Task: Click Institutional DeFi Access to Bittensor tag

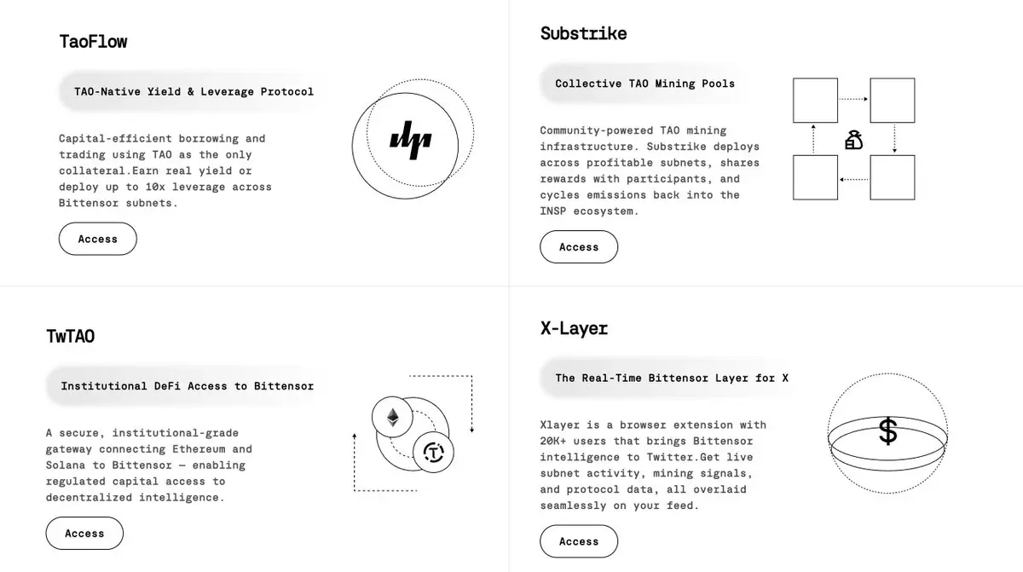Action: (x=187, y=386)
